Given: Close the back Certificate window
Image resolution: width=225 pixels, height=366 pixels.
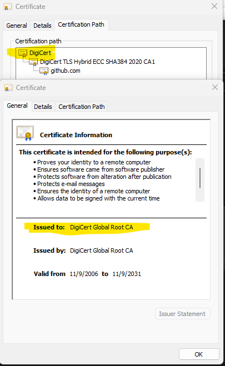Looking at the screenshot, I should pyautogui.click(x=214, y=6).
